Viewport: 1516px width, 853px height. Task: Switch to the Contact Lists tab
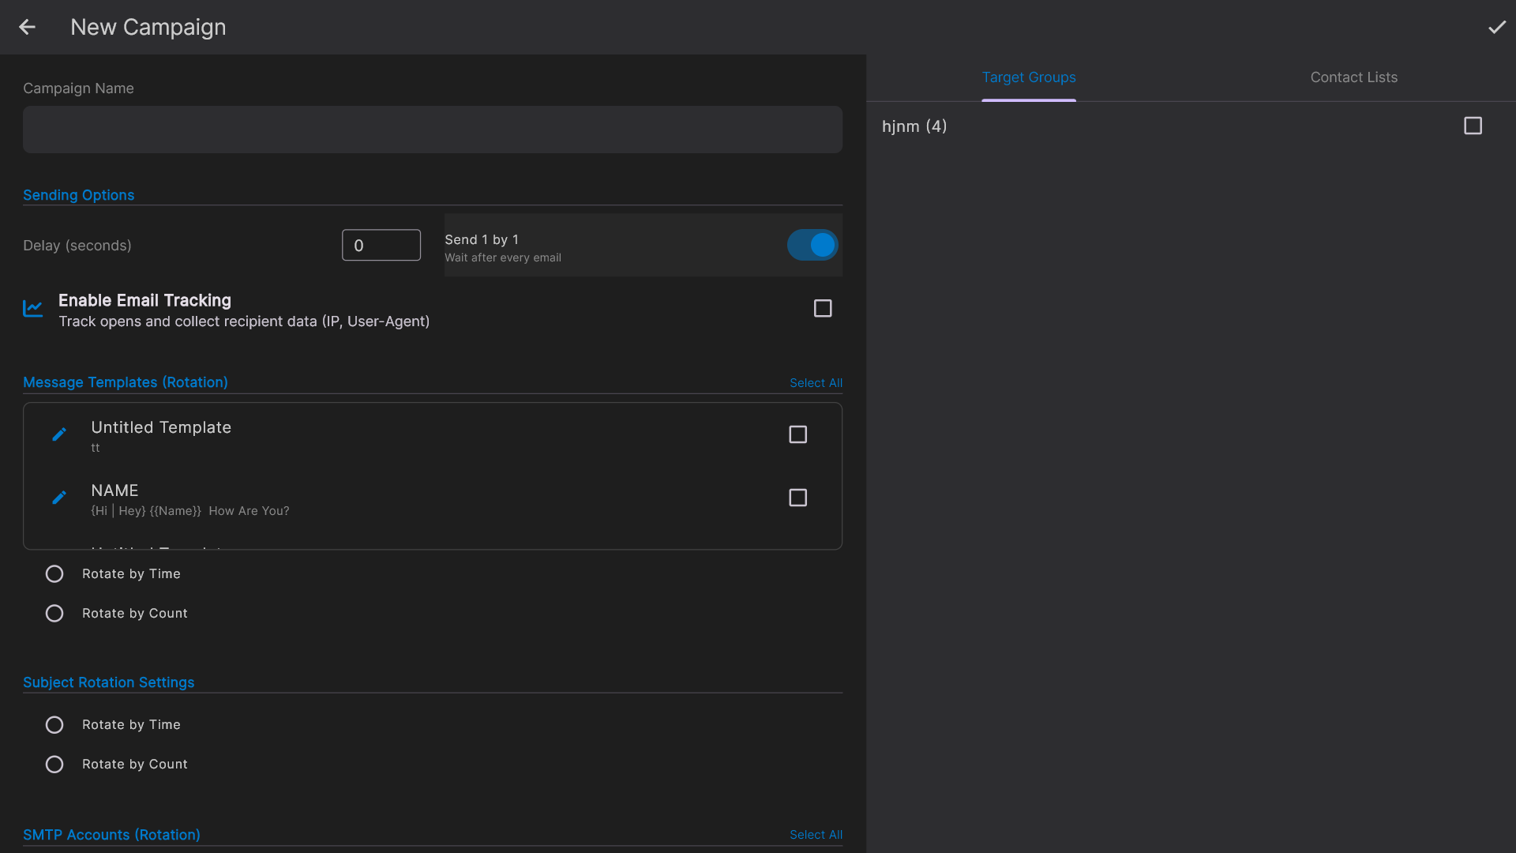1354,77
